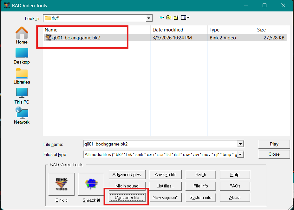Screen dimensions: 294x210
Task: Click the System info button
Action: (x=201, y=197)
